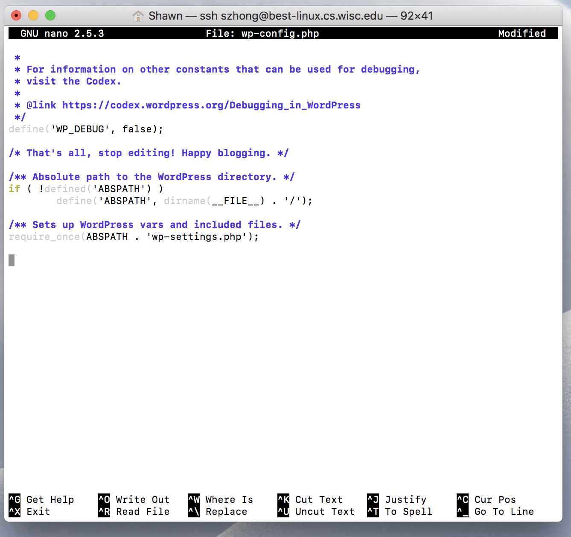Click the Go To Line shortcut
571x537 pixels.
495,511
